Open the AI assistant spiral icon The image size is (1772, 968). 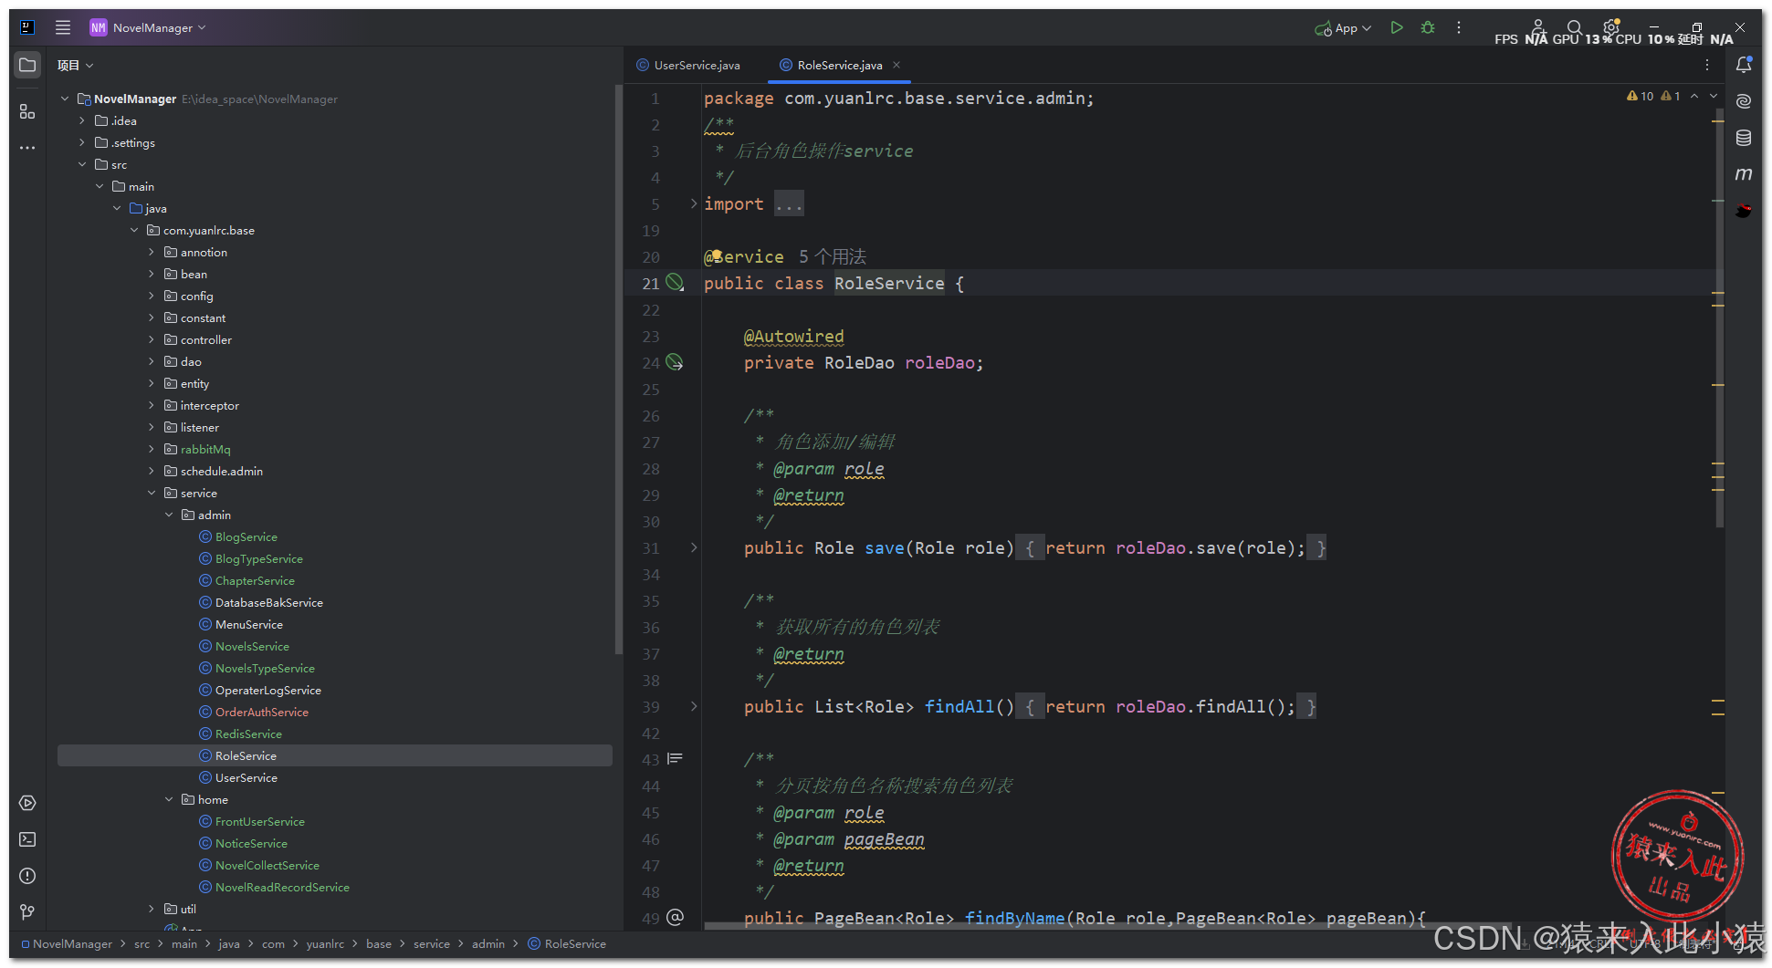(x=1744, y=101)
